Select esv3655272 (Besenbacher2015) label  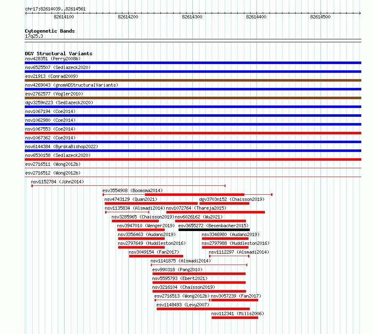[213, 226]
